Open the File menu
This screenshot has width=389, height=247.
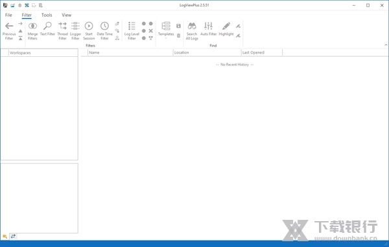[x=8, y=15]
